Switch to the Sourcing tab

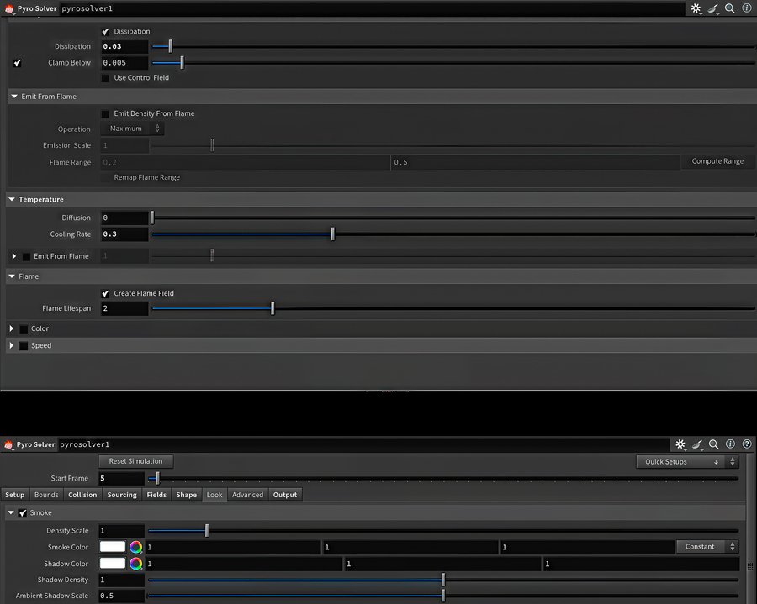[x=122, y=495]
